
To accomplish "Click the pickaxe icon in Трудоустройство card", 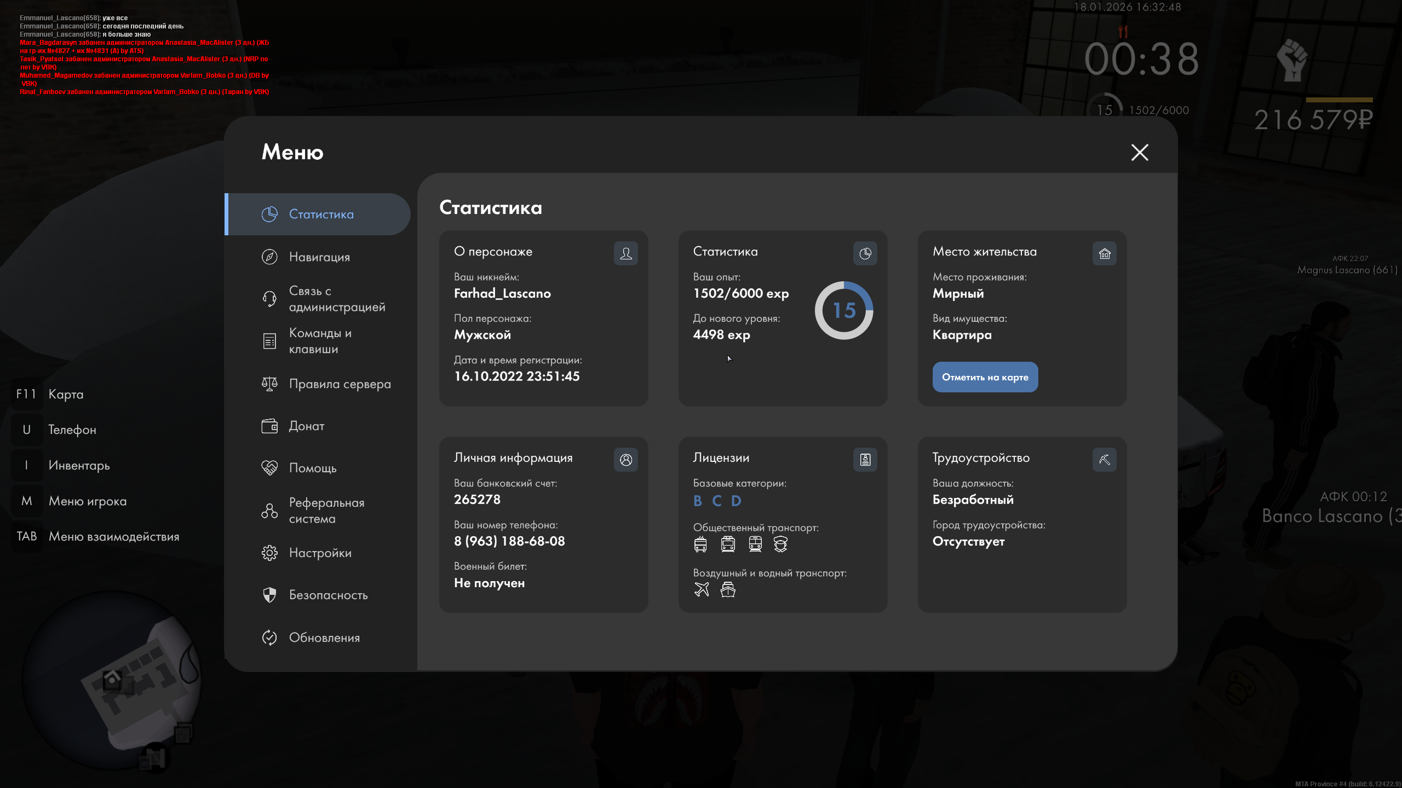I will click(1104, 460).
